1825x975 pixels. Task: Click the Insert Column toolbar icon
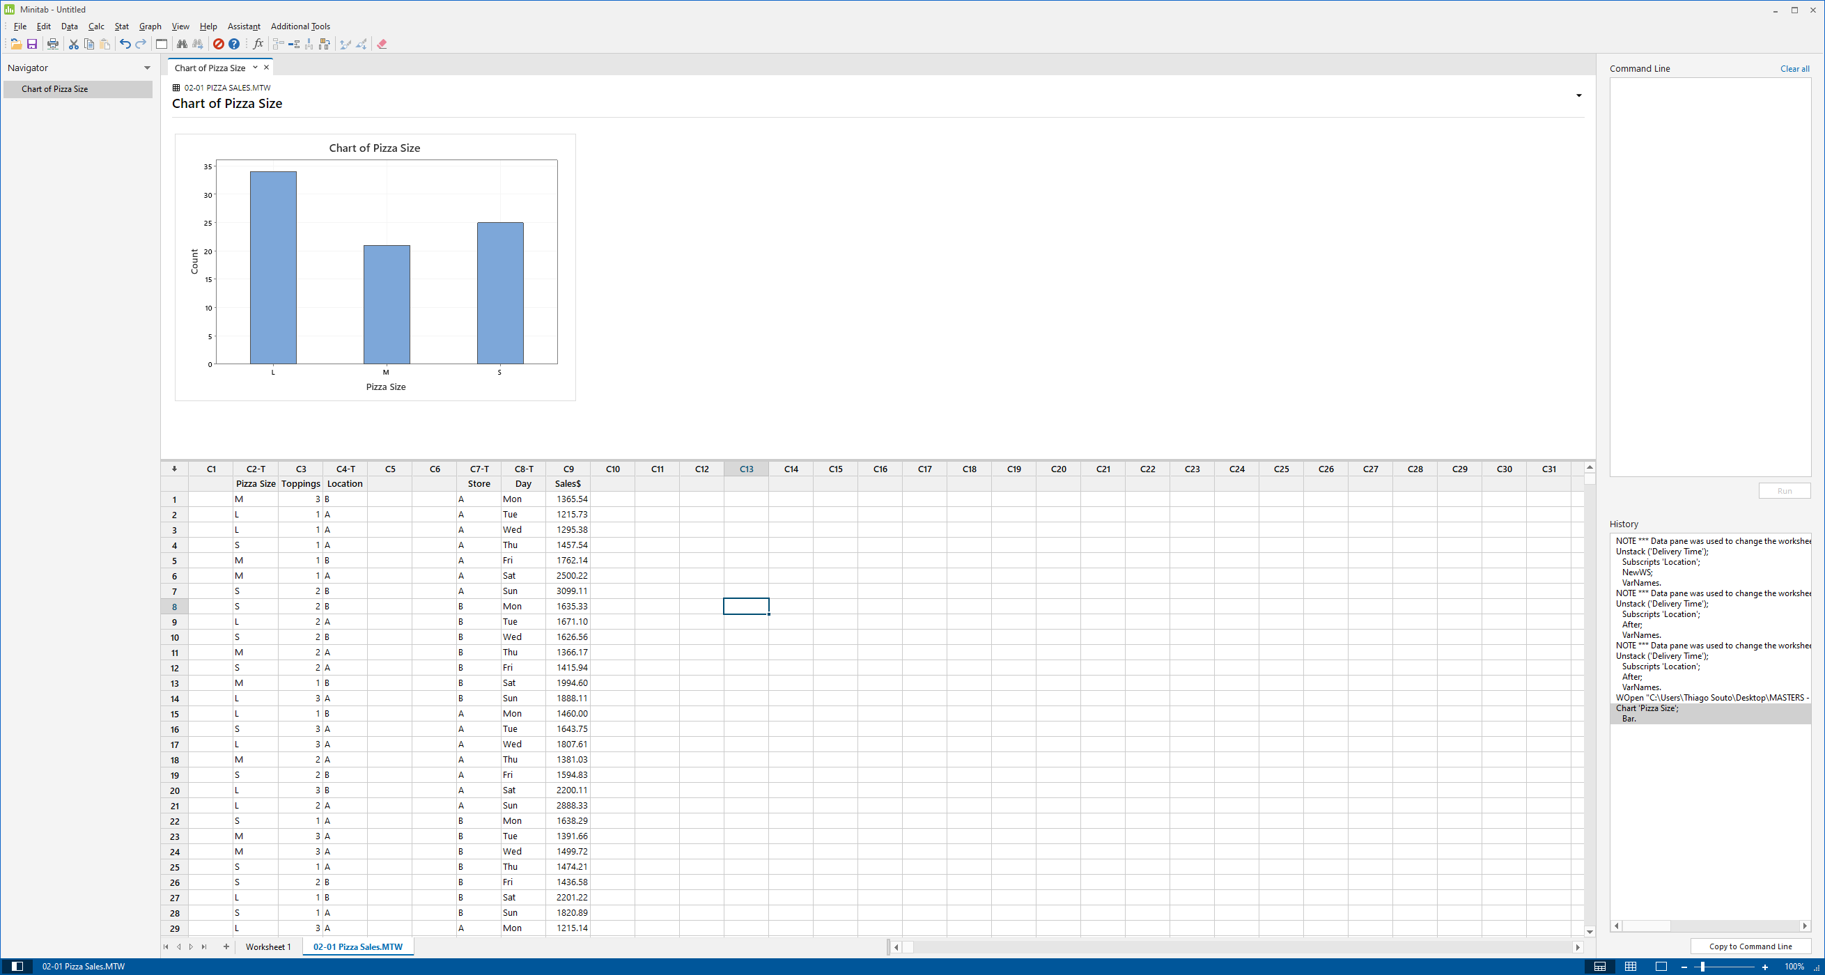click(309, 44)
